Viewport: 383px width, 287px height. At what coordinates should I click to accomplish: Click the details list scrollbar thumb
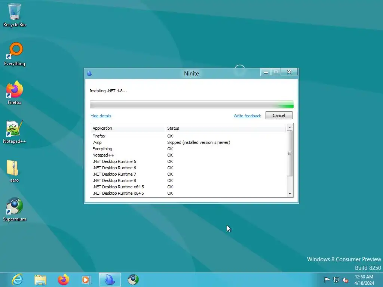pyautogui.click(x=290, y=153)
